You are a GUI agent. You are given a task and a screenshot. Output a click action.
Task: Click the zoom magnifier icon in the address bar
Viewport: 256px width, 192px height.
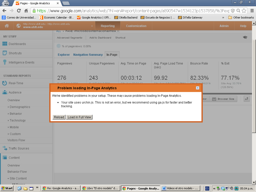click(238, 11)
